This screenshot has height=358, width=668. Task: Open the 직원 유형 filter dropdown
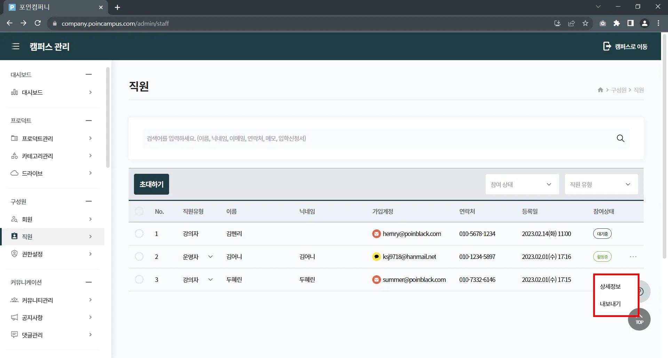click(601, 184)
